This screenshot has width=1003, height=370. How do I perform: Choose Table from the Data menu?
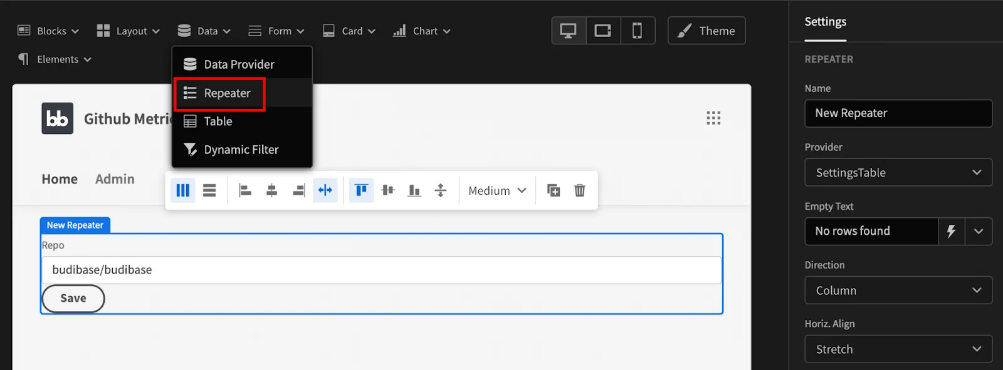(242, 121)
